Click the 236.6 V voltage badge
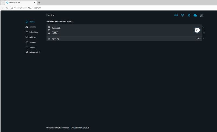 [x=55, y=32]
